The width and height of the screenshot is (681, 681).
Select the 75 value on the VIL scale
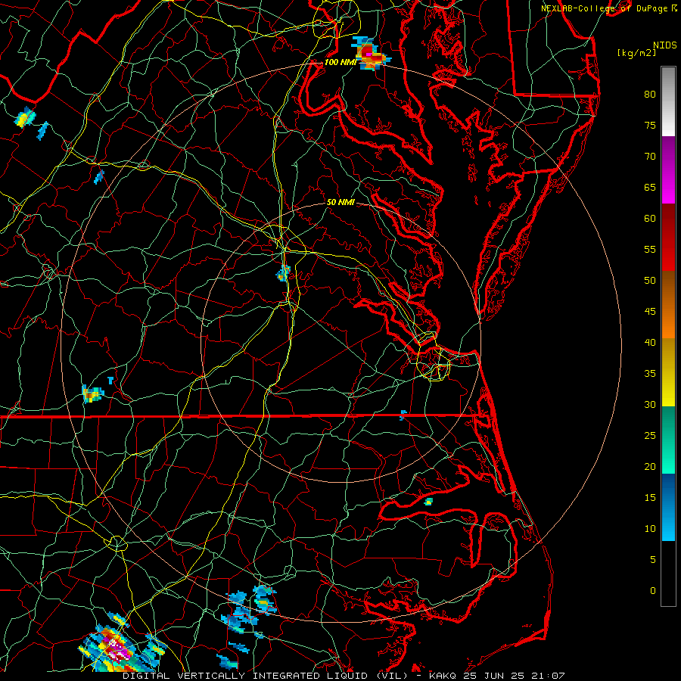pyautogui.click(x=650, y=125)
